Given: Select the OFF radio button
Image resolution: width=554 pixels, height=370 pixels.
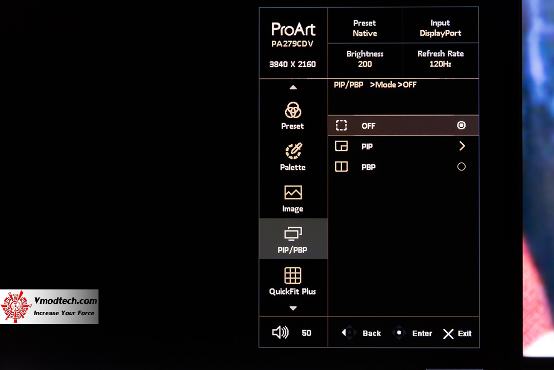Looking at the screenshot, I should tap(461, 125).
